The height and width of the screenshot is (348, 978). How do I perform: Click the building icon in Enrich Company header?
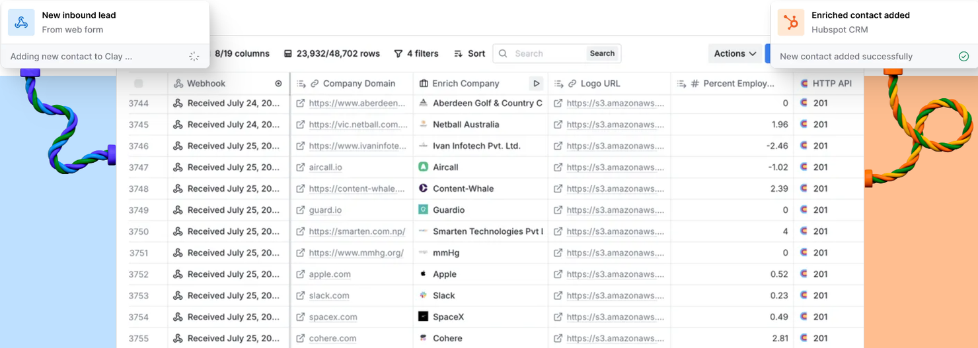(424, 84)
